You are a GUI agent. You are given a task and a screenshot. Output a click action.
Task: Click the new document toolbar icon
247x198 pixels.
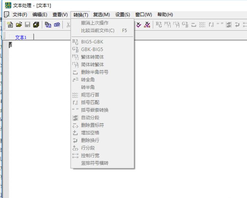click(10, 25)
